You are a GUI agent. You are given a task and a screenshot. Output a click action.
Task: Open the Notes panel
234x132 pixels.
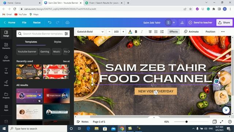coord(83,122)
